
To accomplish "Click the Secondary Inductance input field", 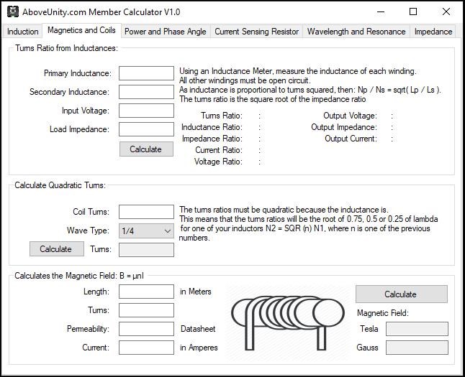I will tap(146, 92).
